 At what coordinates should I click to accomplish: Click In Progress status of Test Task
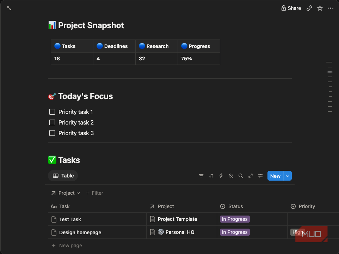click(235, 219)
